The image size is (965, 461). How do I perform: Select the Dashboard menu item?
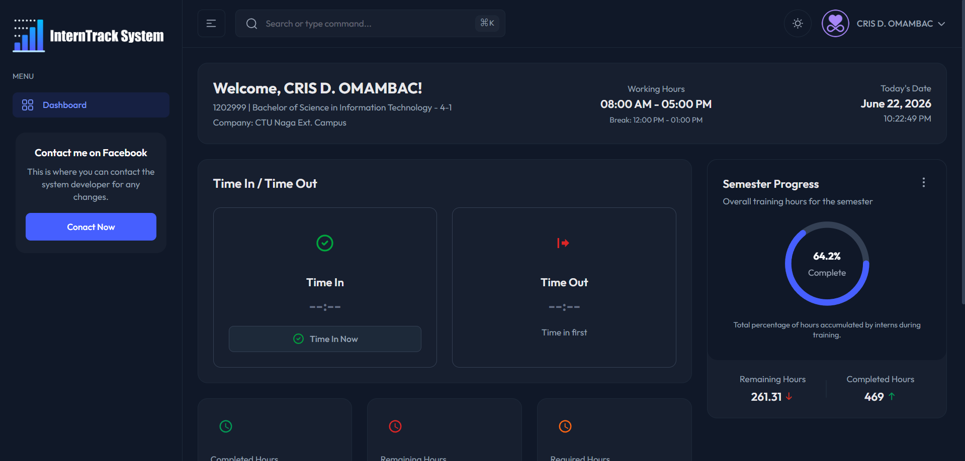click(91, 105)
